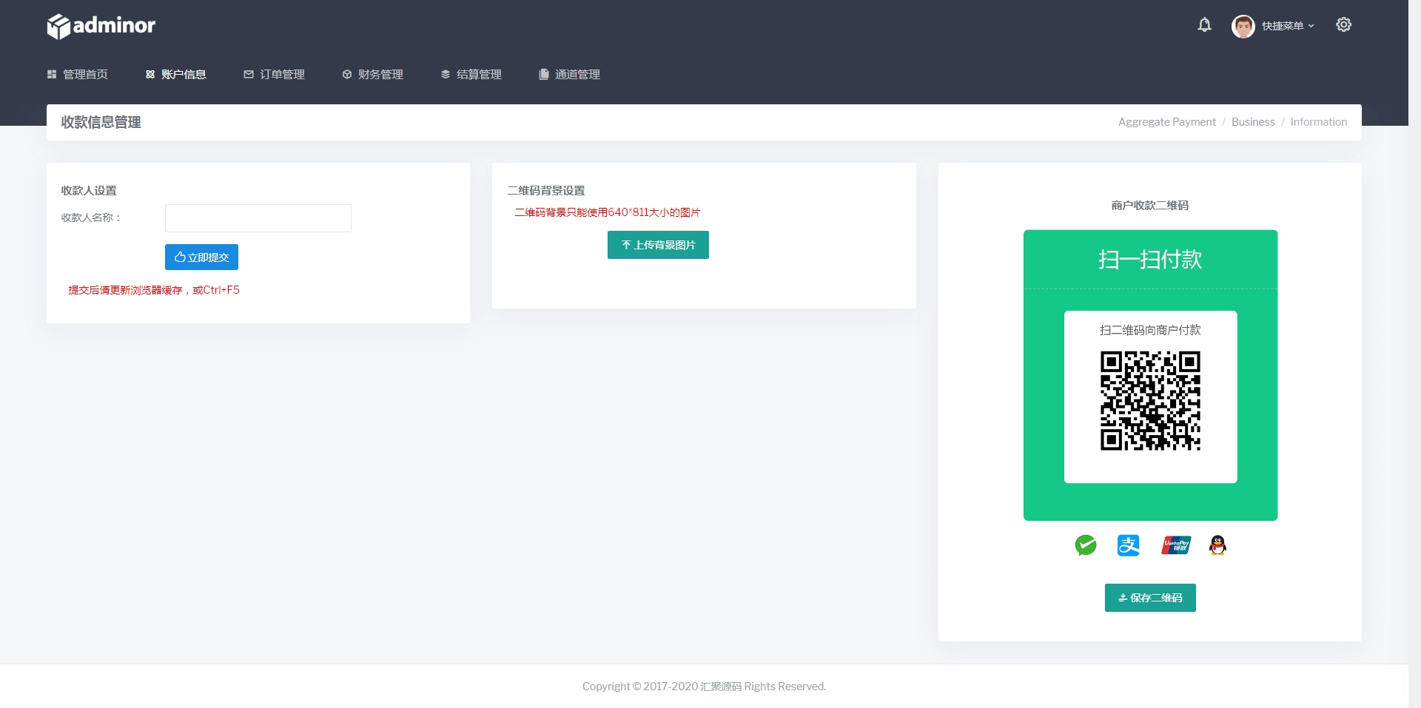Click the user avatar picture
1421x708 pixels.
point(1243,26)
